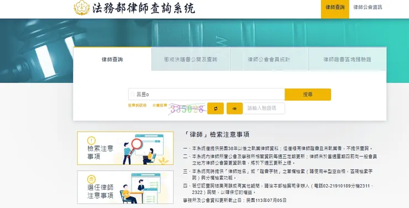Refresh the captcha with the reload icon
Viewport: 409px width, 208px height.
216,108
